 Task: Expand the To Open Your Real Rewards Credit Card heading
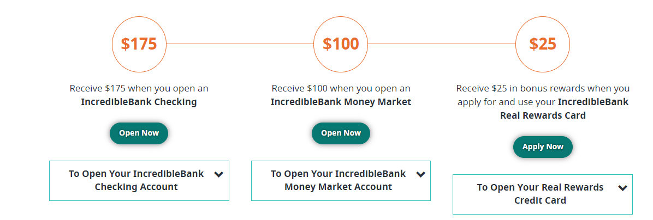coord(543,194)
